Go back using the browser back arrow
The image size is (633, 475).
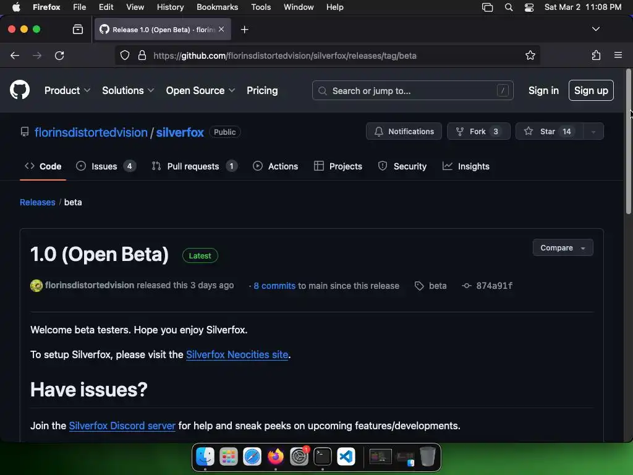[x=15, y=56]
